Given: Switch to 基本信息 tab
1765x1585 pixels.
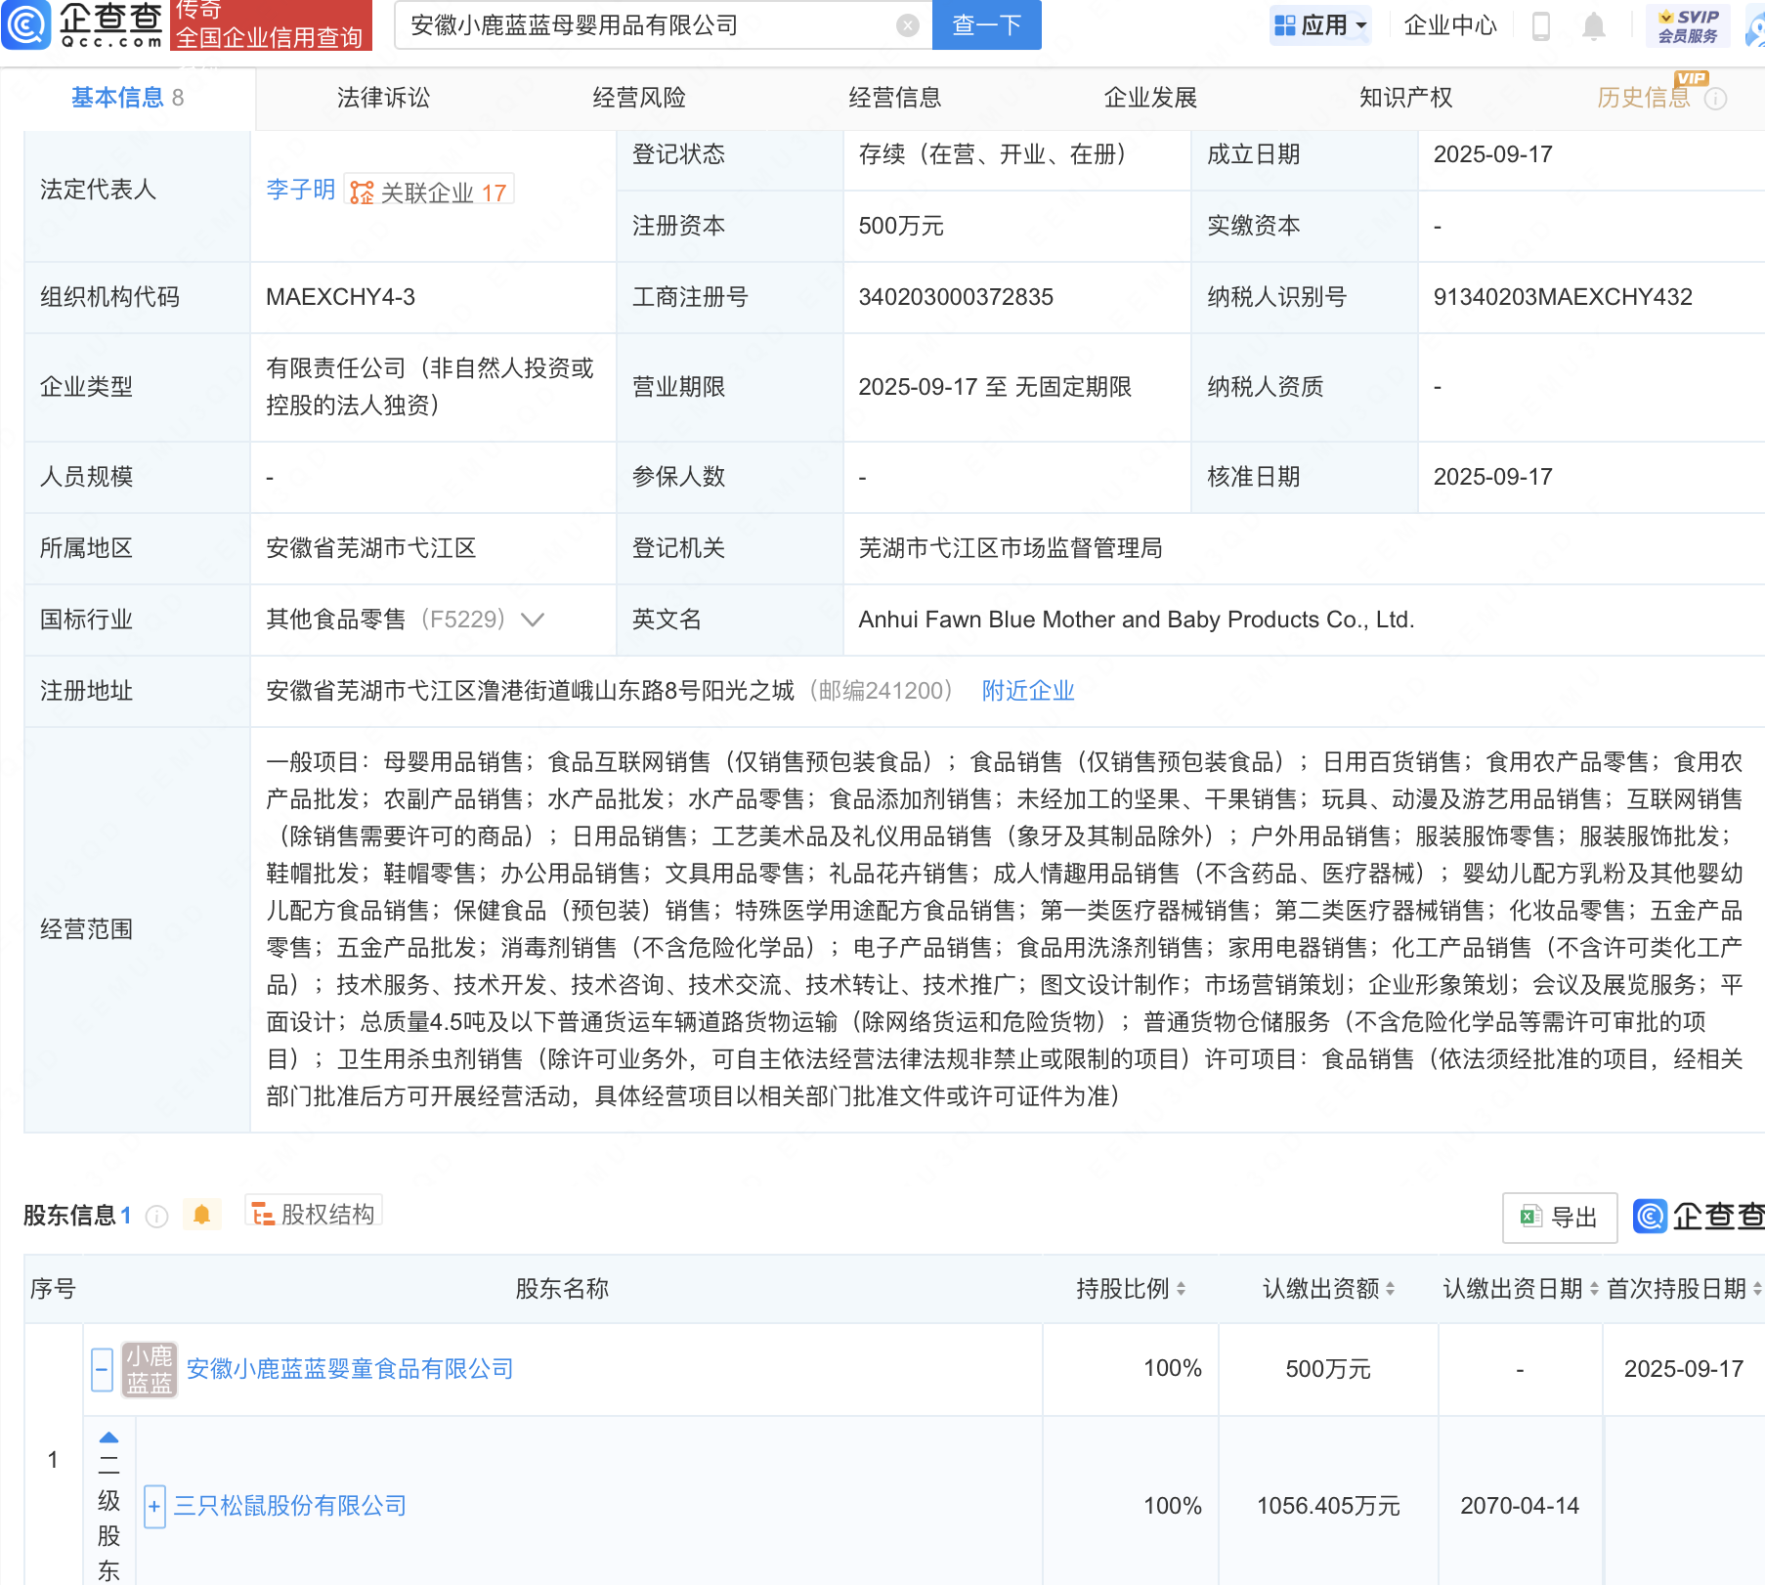Looking at the screenshot, I should (127, 98).
